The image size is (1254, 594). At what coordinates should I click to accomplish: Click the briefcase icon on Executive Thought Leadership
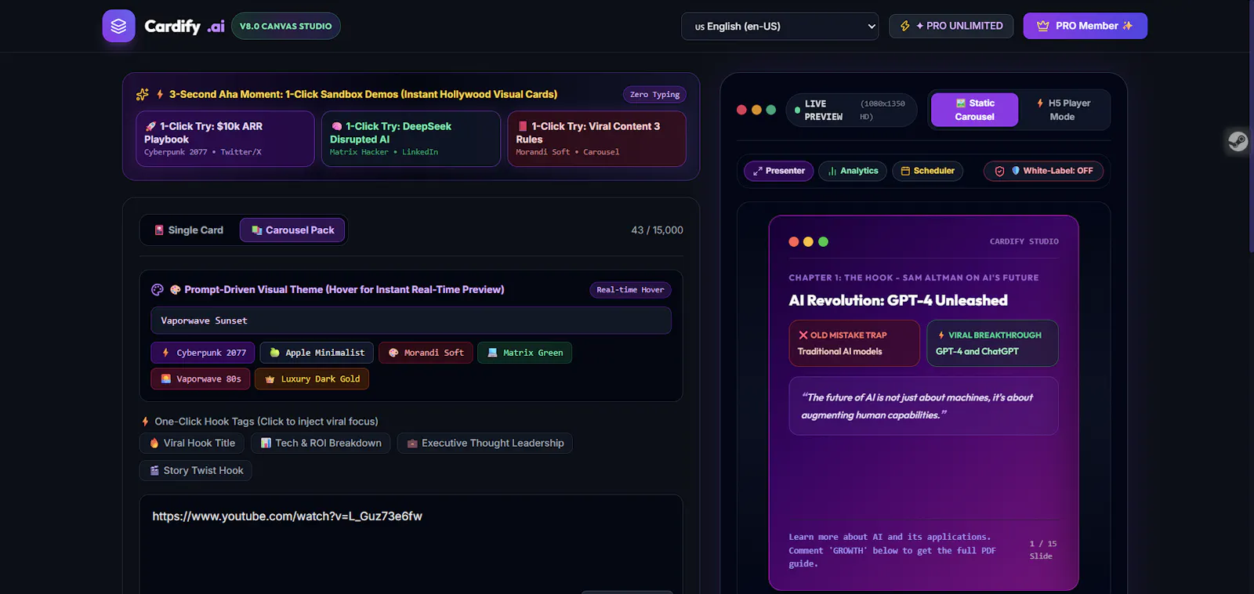[412, 444]
